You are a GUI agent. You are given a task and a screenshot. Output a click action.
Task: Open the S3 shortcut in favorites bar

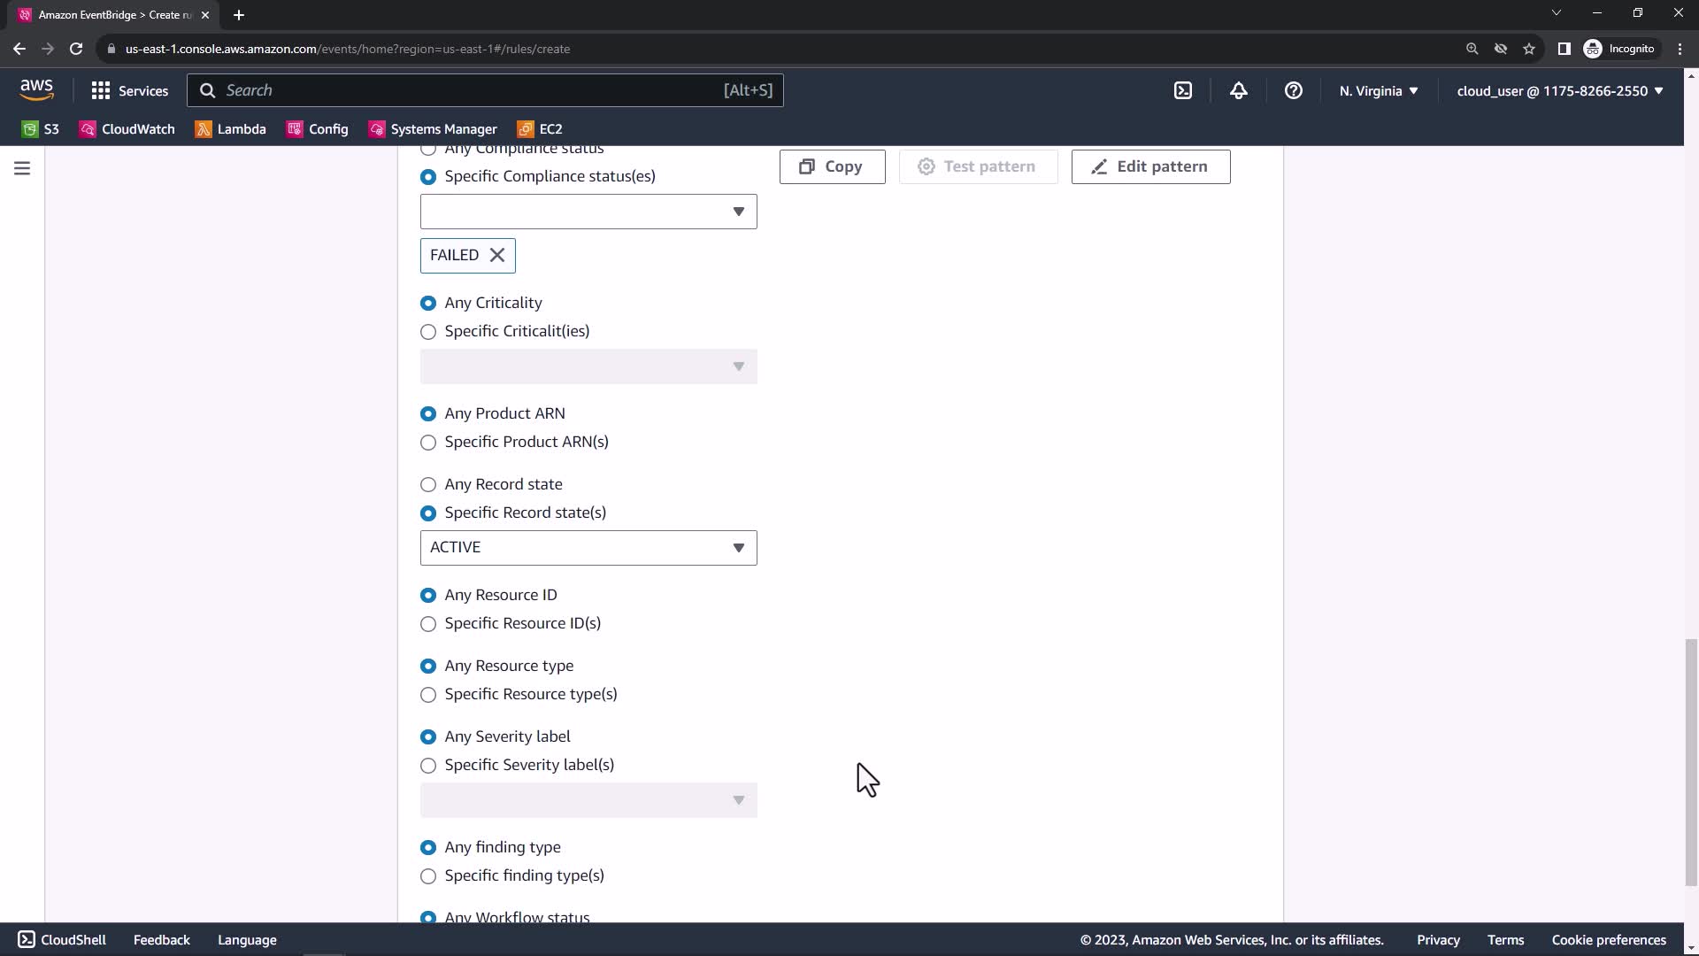[x=41, y=129]
